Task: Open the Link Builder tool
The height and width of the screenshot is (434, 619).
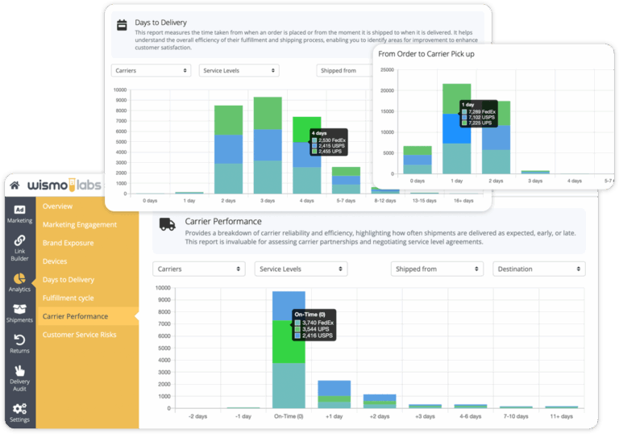Action: click(19, 248)
